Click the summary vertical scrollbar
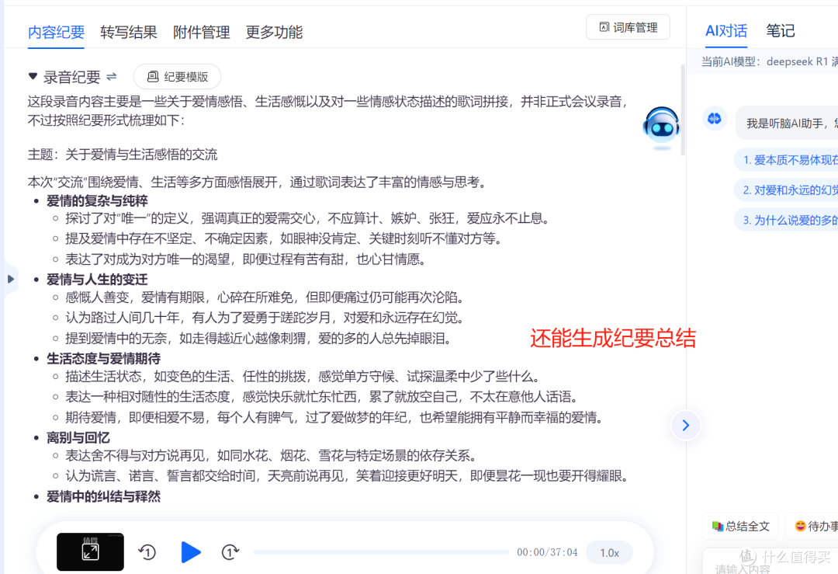This screenshot has height=574, width=838. coord(683,110)
